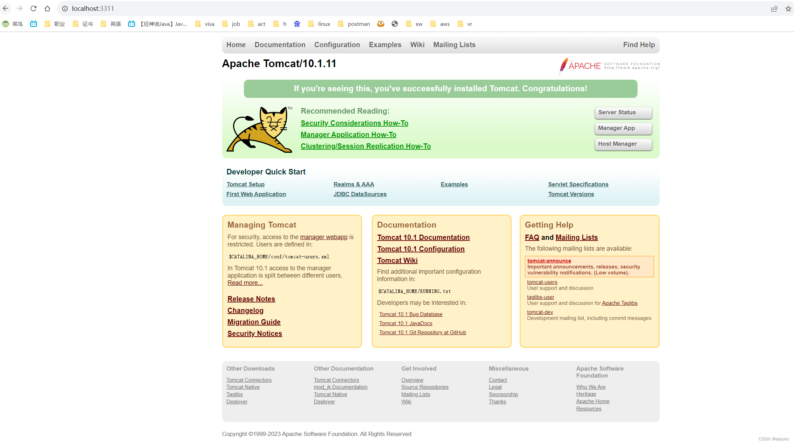The image size is (794, 444).
Task: Open the xw bookmark folder
Action: coord(414,24)
